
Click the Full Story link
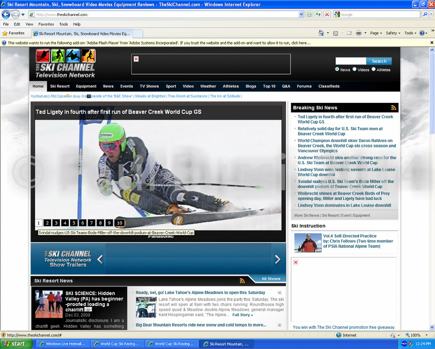[x=243, y=315]
